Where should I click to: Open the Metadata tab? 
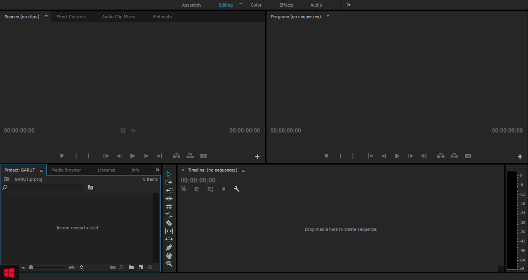pyautogui.click(x=163, y=17)
